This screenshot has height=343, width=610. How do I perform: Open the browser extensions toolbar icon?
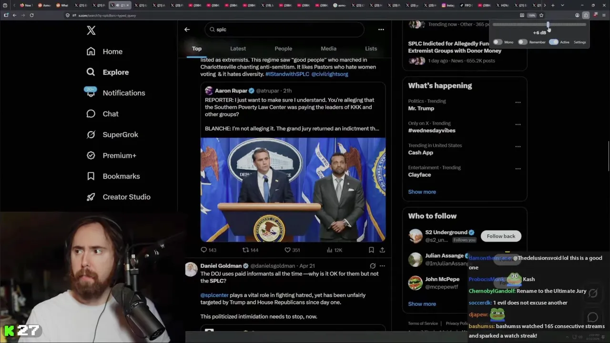point(586,15)
